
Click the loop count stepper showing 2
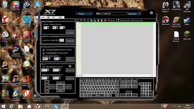(64, 28)
